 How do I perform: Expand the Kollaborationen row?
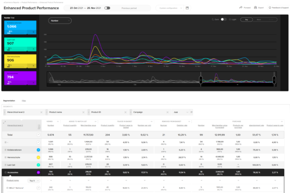(x=5, y=150)
